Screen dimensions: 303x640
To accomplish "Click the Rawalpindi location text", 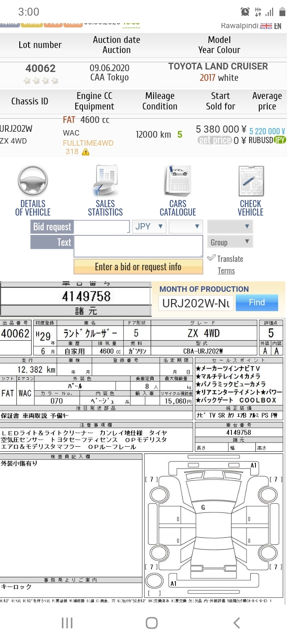I will (x=239, y=26).
